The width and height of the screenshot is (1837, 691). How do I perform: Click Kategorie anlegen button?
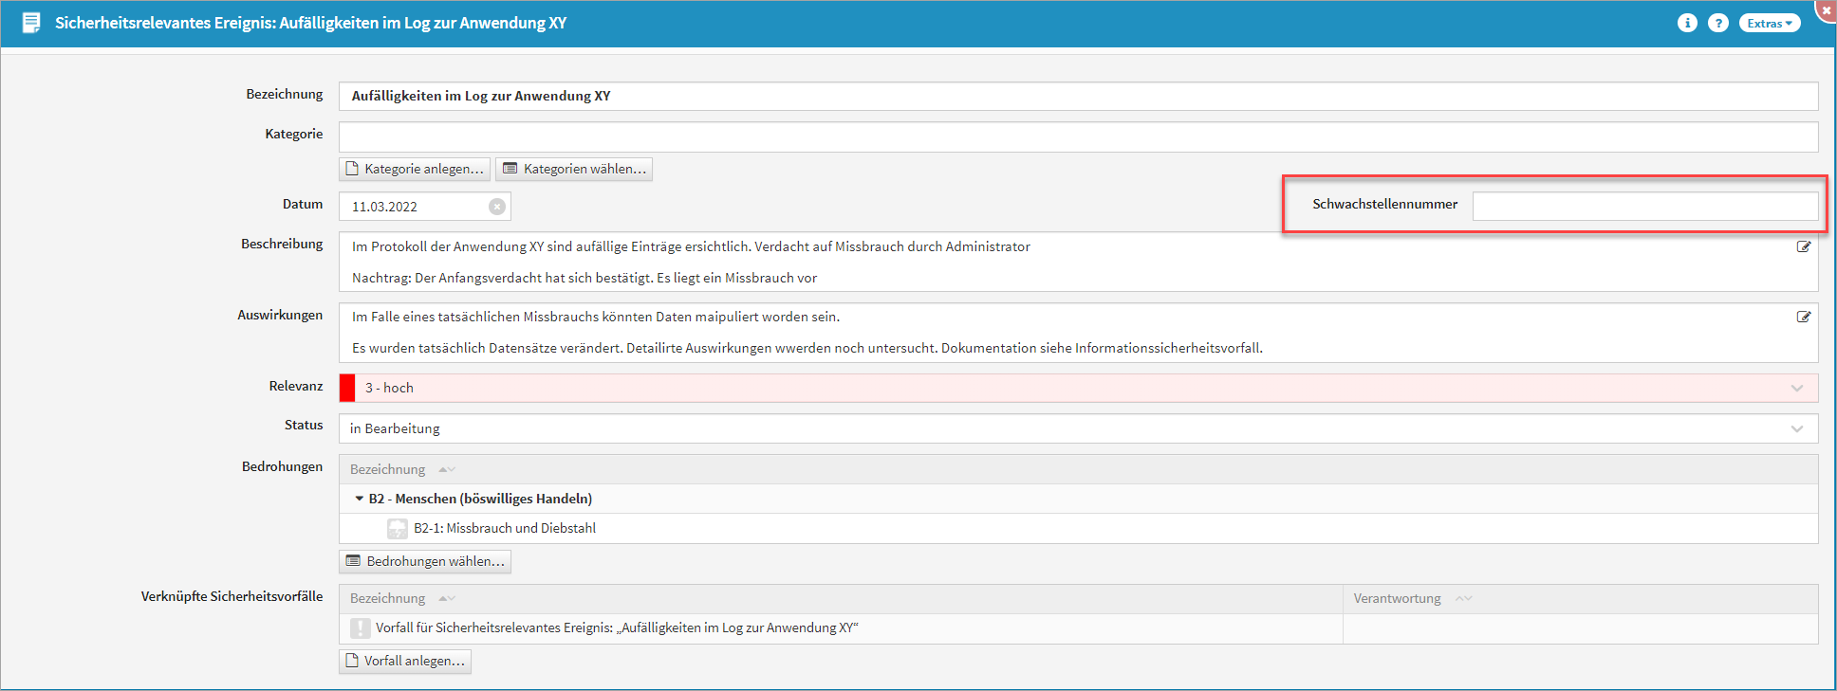point(415,169)
